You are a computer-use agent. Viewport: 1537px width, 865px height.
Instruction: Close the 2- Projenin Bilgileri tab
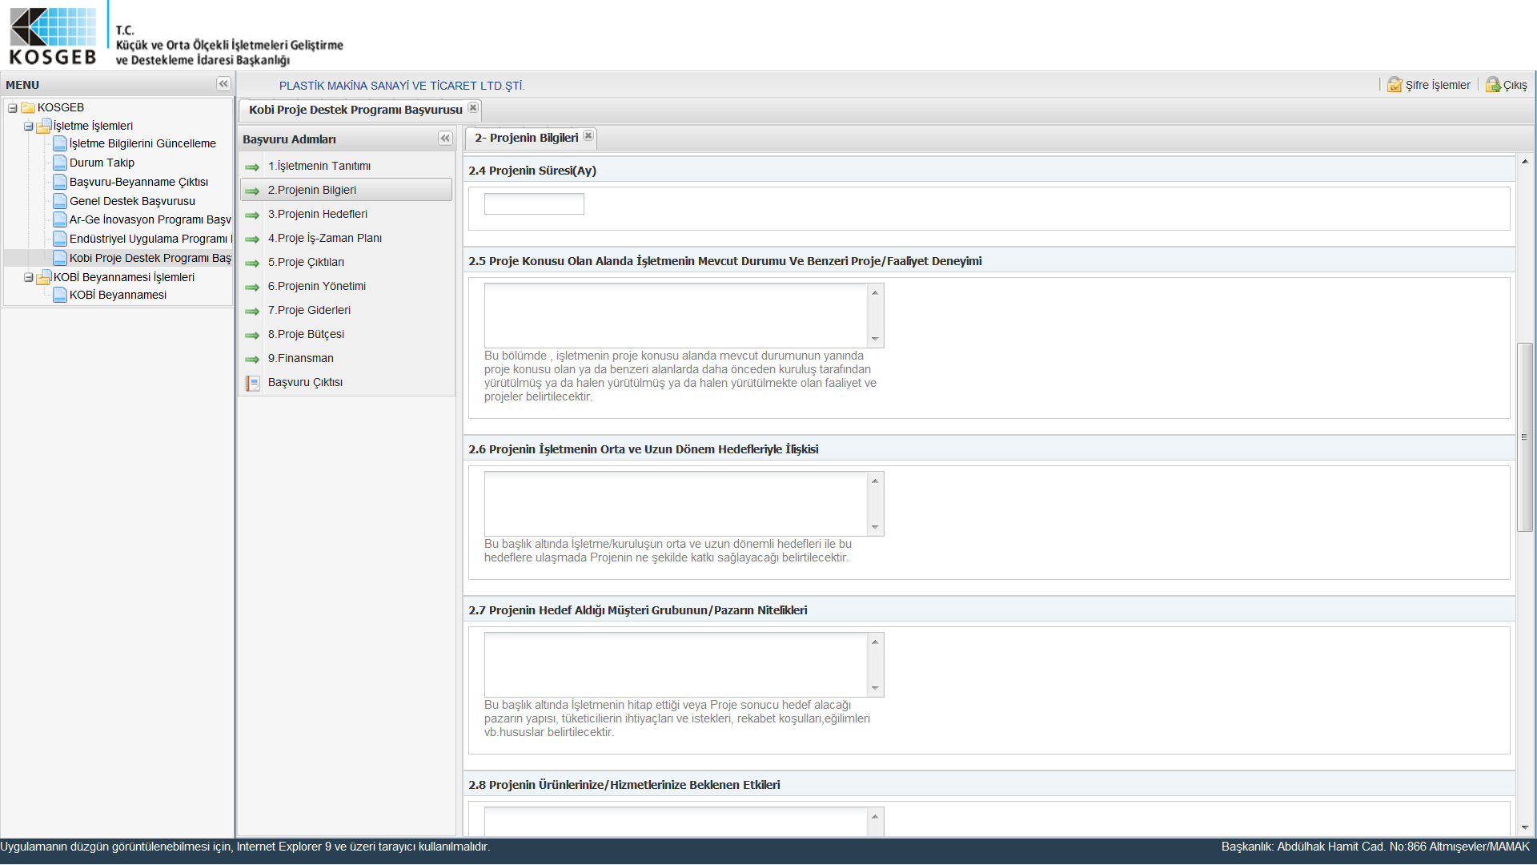click(x=588, y=136)
